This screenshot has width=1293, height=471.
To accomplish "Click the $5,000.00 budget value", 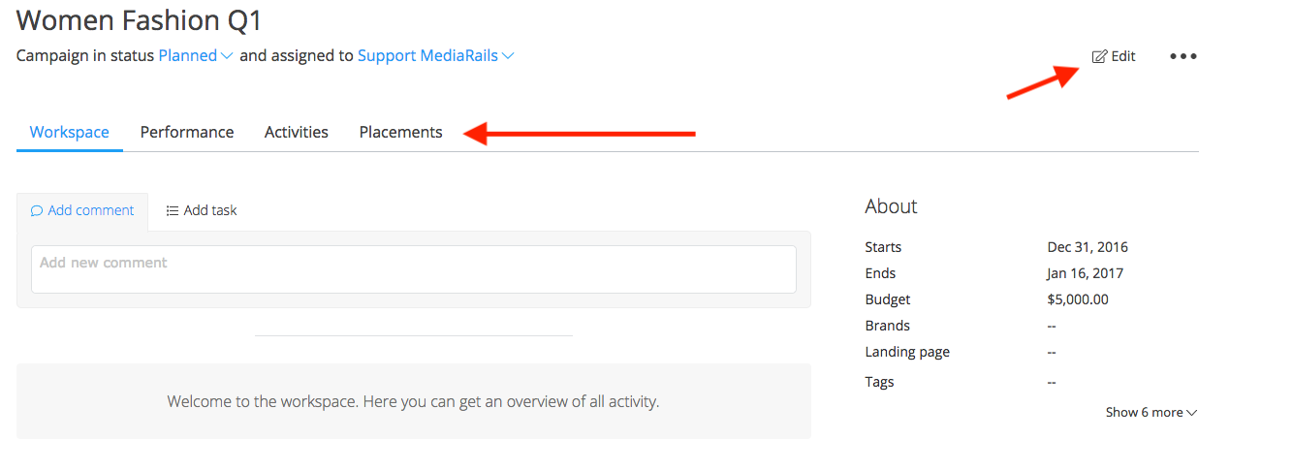I will 1078,299.
